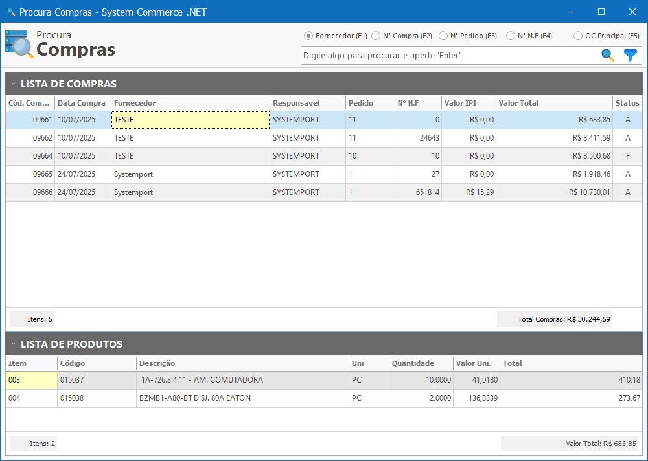648x461 pixels.
Task: Collapse the Lista de Compras section
Action: pos(13,84)
